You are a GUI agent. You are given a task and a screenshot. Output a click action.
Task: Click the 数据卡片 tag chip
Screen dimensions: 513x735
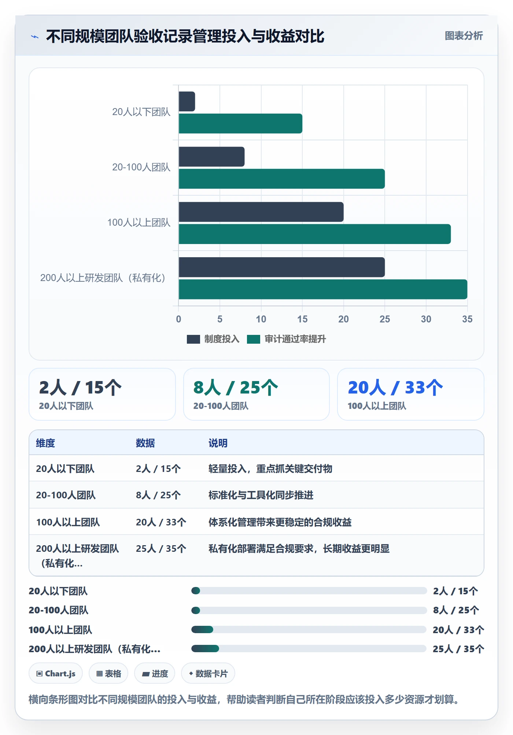pyautogui.click(x=208, y=673)
